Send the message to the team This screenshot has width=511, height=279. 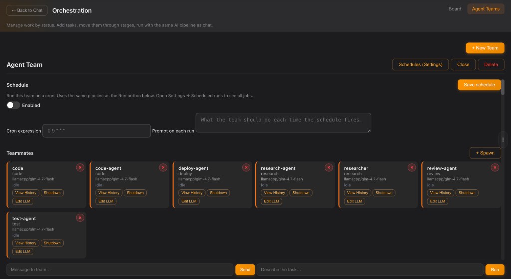[245, 269]
